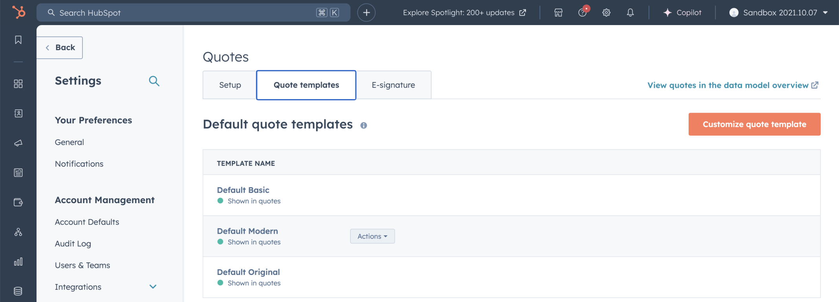
Task: Open Notifications in Settings sidebar
Action: tap(79, 164)
